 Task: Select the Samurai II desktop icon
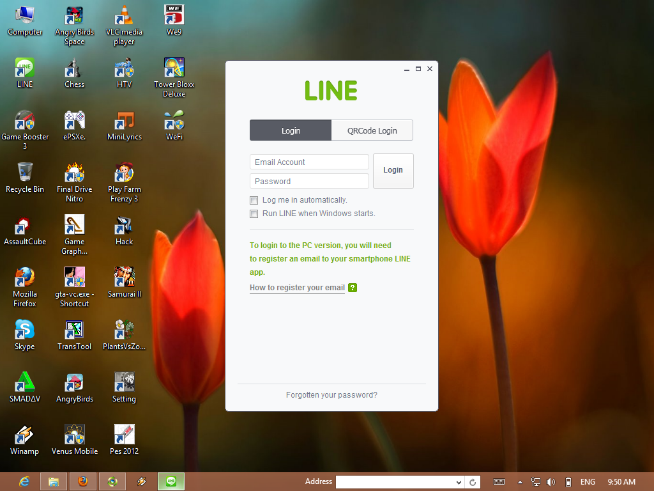click(124, 283)
